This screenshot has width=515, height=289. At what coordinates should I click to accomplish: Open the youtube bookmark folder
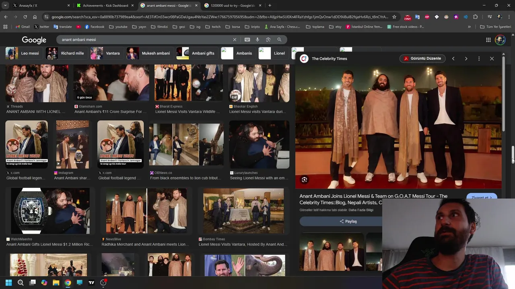click(x=118, y=27)
